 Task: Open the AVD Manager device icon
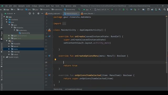tap(156, 9)
